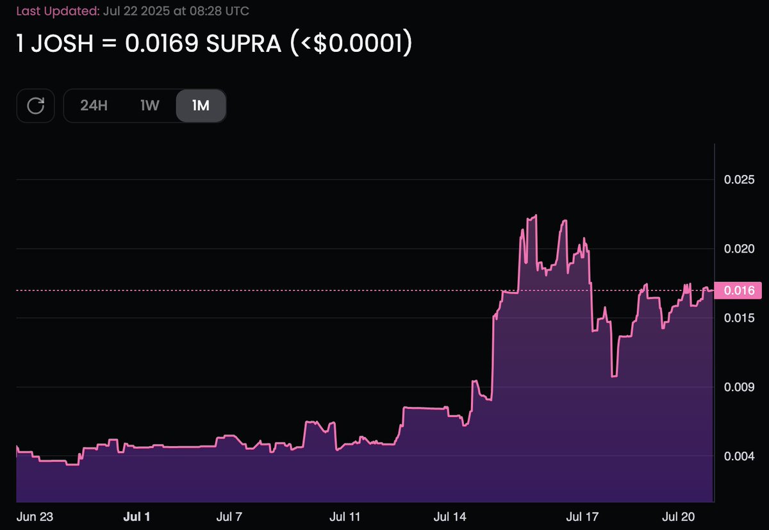Click the Jul 17 date label
This screenshot has width=769, height=530.
point(583,516)
